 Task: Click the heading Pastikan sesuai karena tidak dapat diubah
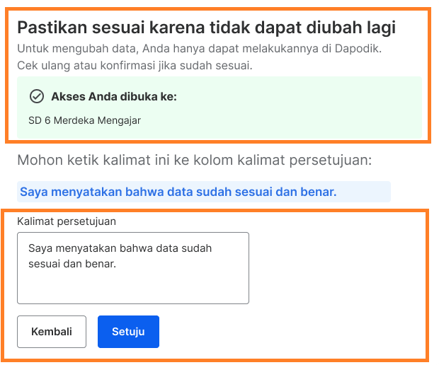[206, 28]
